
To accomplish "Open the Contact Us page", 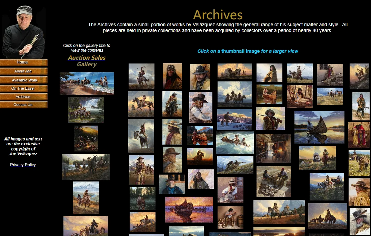I will [23, 105].
